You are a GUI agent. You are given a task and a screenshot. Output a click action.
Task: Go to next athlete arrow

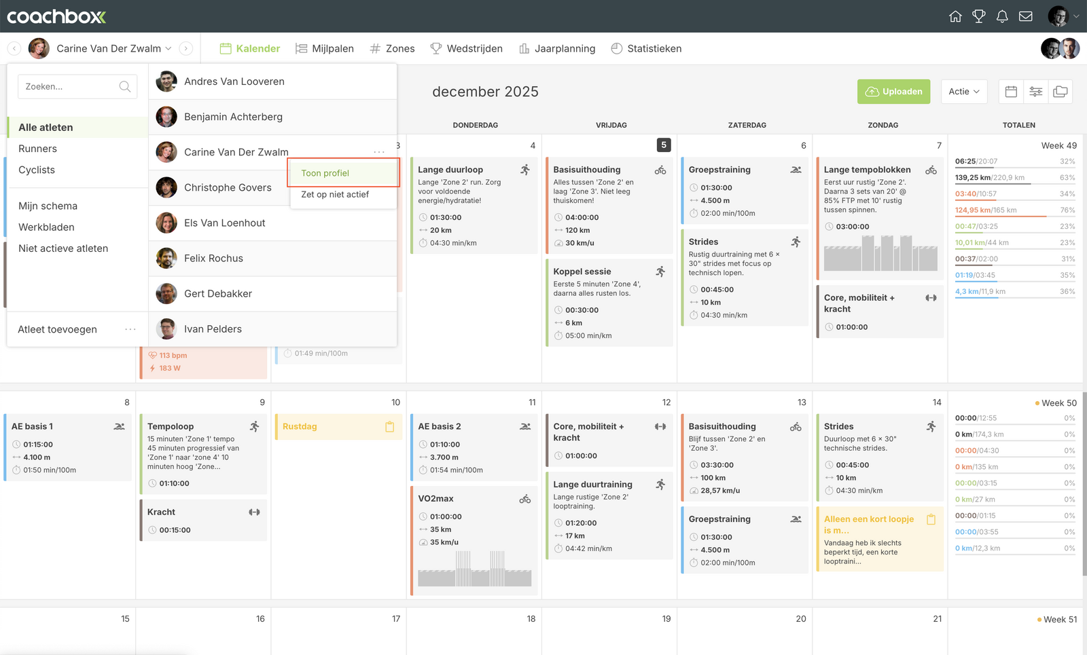point(186,49)
